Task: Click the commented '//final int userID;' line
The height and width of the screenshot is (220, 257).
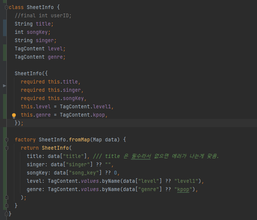Action: (43, 15)
